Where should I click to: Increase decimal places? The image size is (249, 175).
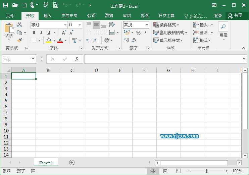(x=127, y=40)
